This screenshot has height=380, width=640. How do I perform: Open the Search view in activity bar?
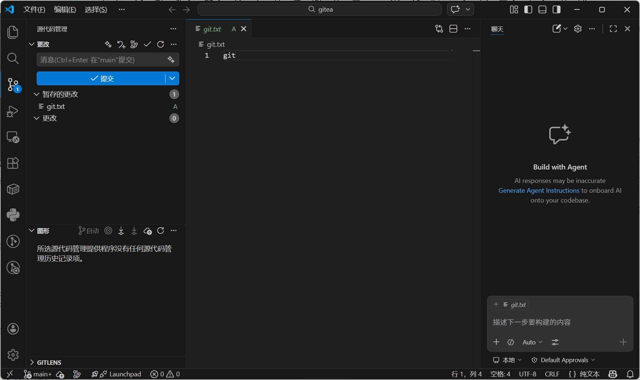[13, 58]
